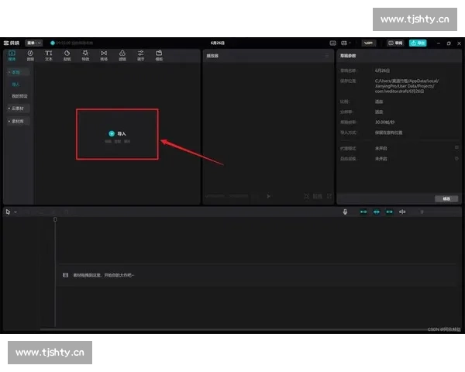Click the save path text starting C:/Users

point(407,86)
